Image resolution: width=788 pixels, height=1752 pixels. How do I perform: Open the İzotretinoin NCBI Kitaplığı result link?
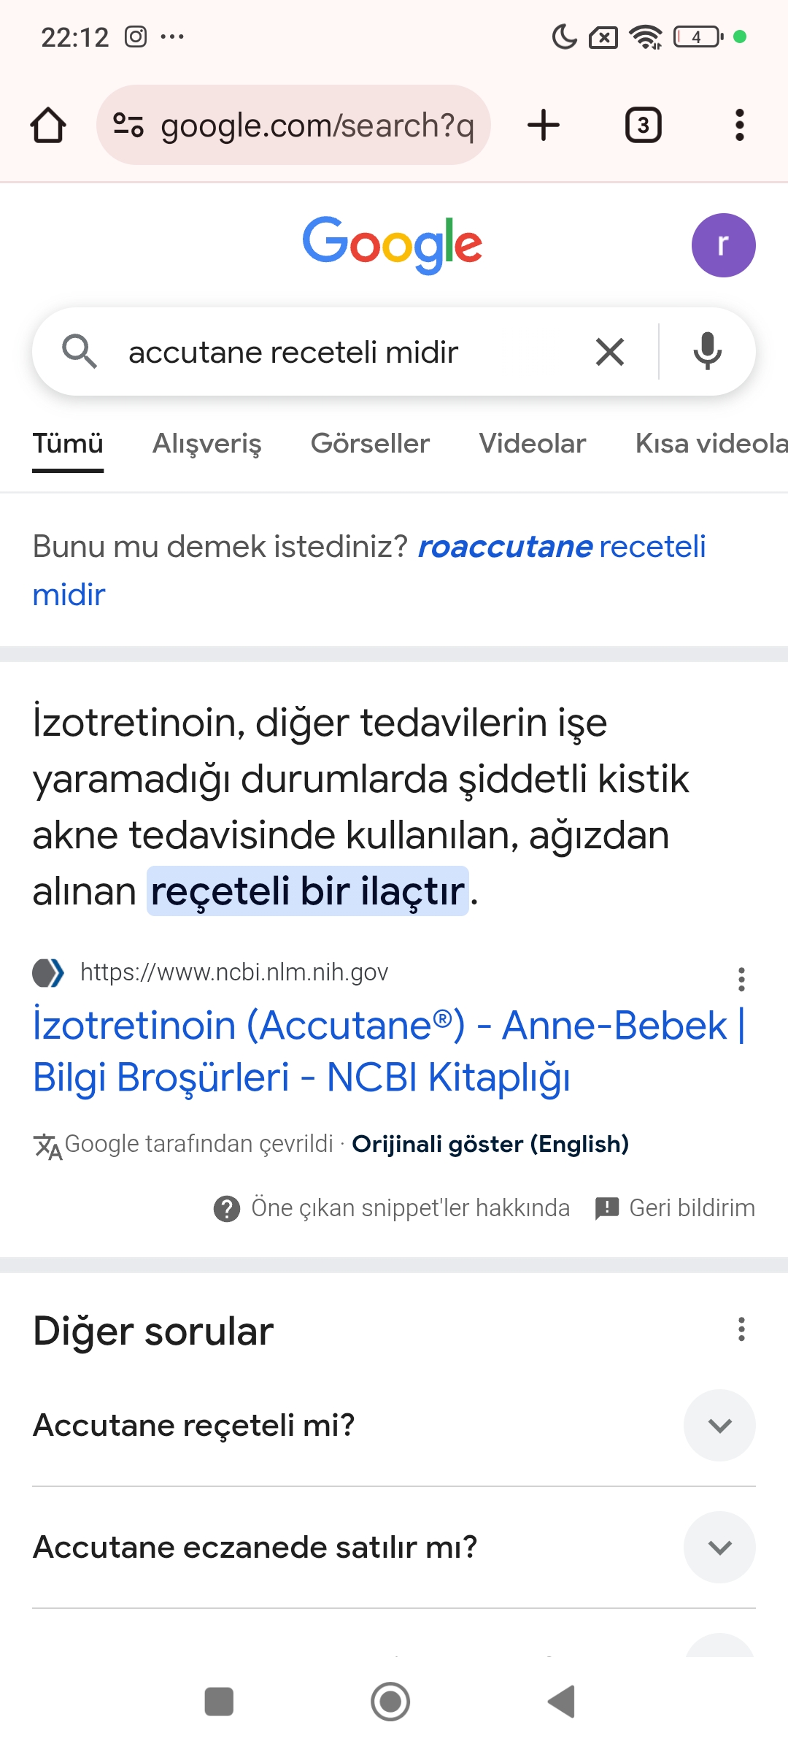[x=387, y=1051]
